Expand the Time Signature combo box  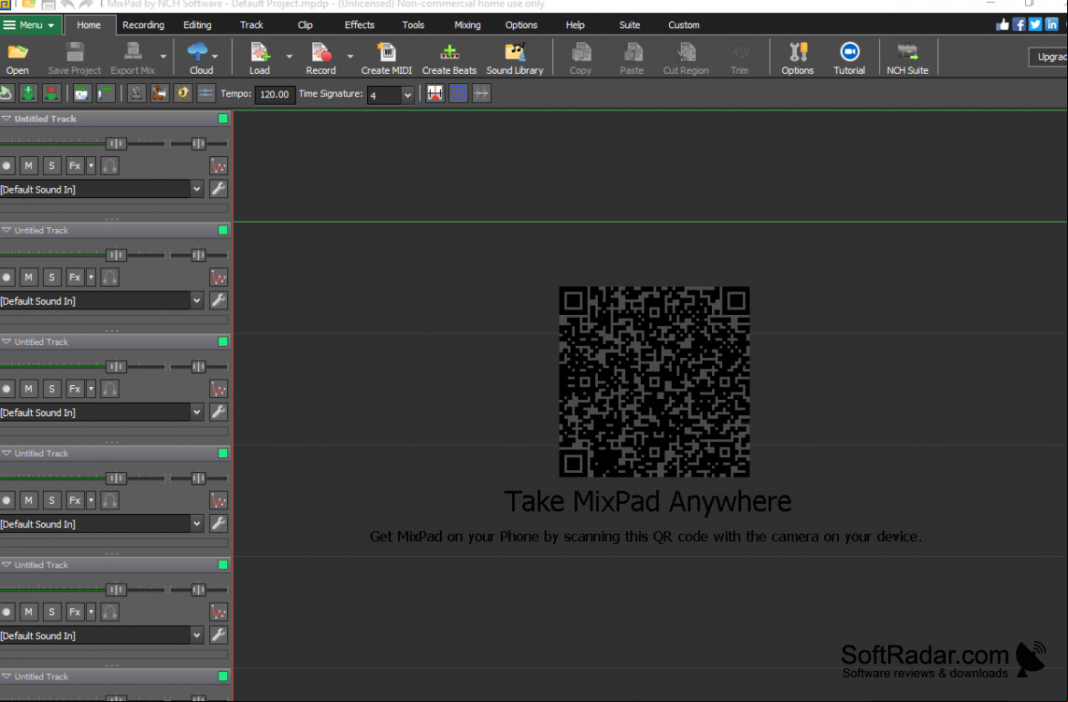pyautogui.click(x=407, y=95)
